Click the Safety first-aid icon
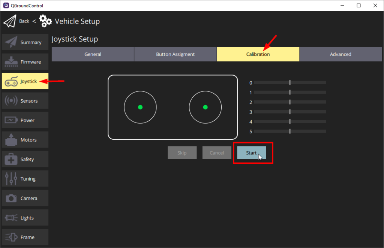The height and width of the screenshot is (248, 384). (12, 159)
